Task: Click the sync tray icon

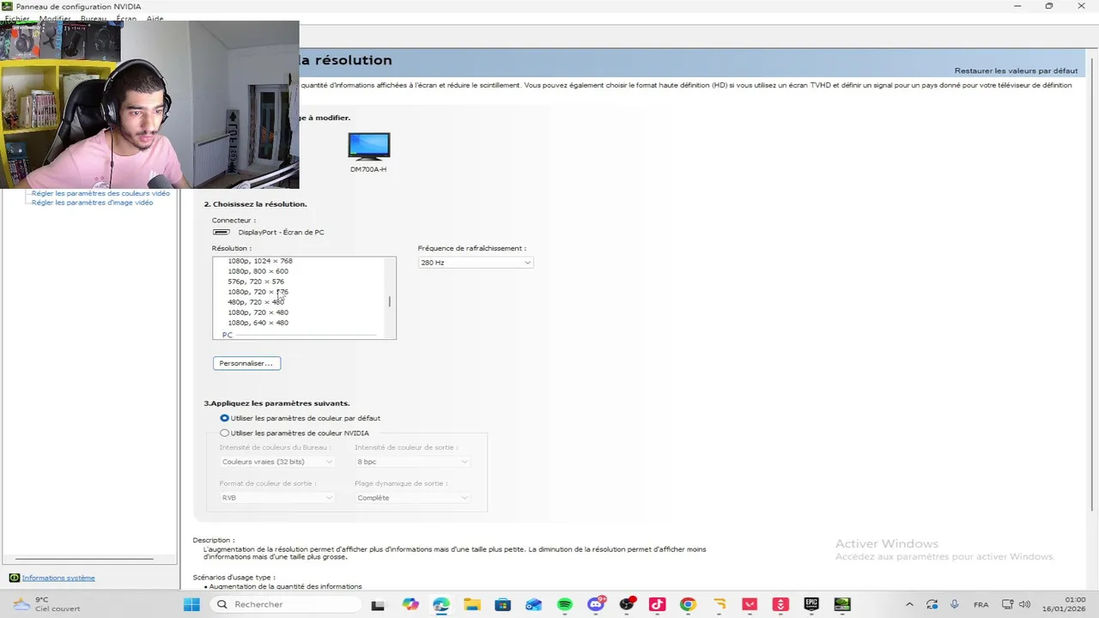Action: coord(932,604)
